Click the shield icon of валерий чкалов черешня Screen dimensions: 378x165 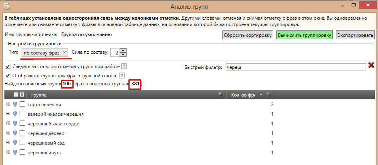15,114
